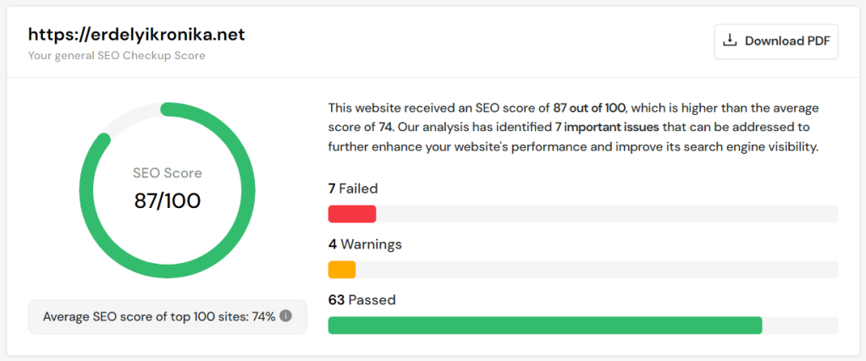Click the red Failed progress bar
This screenshot has width=866, height=361.
point(351,214)
